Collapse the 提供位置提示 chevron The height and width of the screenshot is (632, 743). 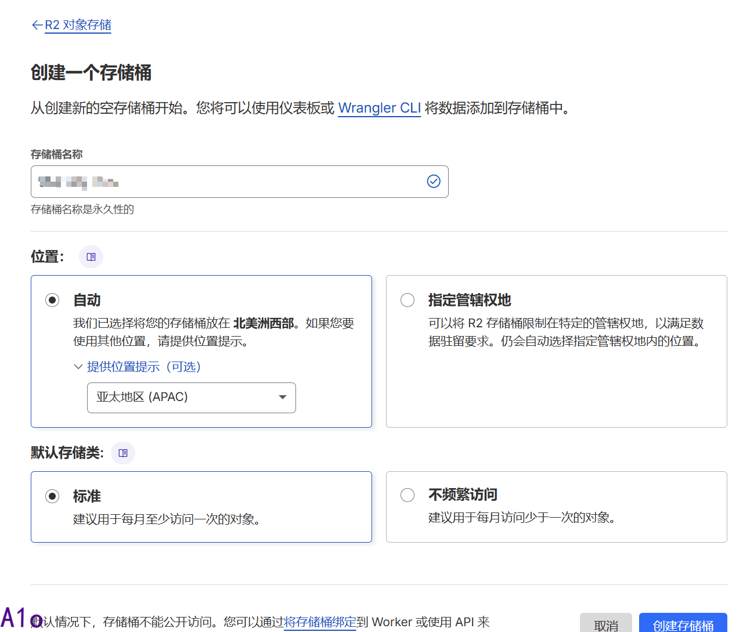(x=78, y=367)
